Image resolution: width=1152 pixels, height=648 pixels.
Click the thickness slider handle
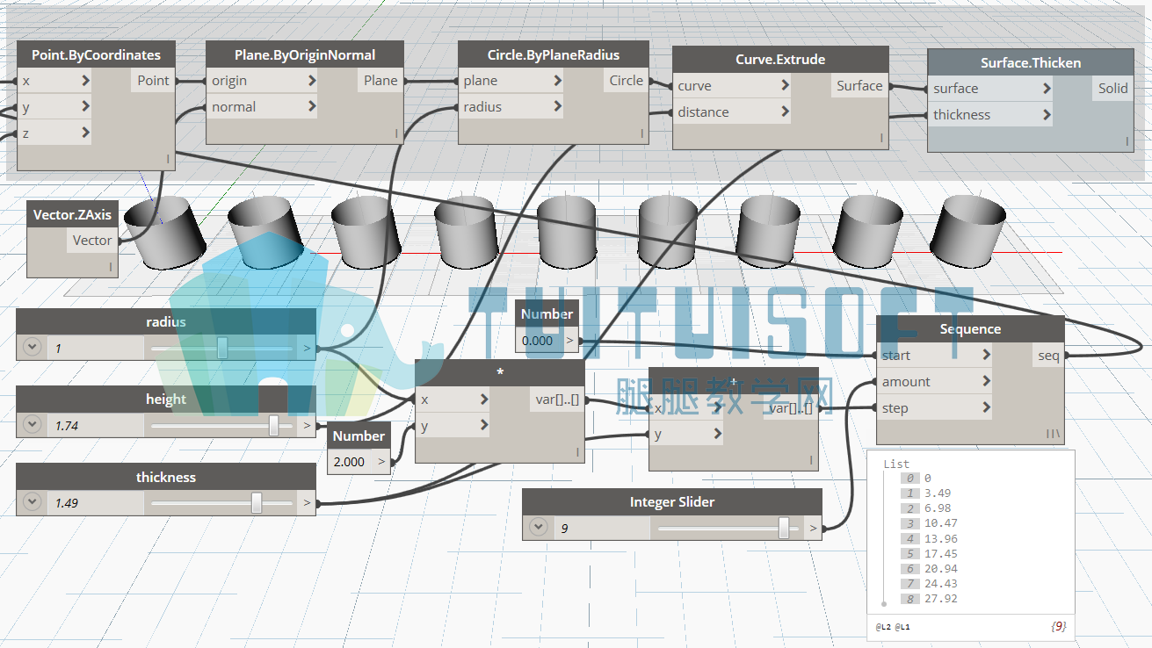tap(257, 503)
